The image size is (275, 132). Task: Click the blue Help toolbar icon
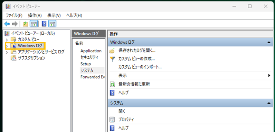coord(44,24)
